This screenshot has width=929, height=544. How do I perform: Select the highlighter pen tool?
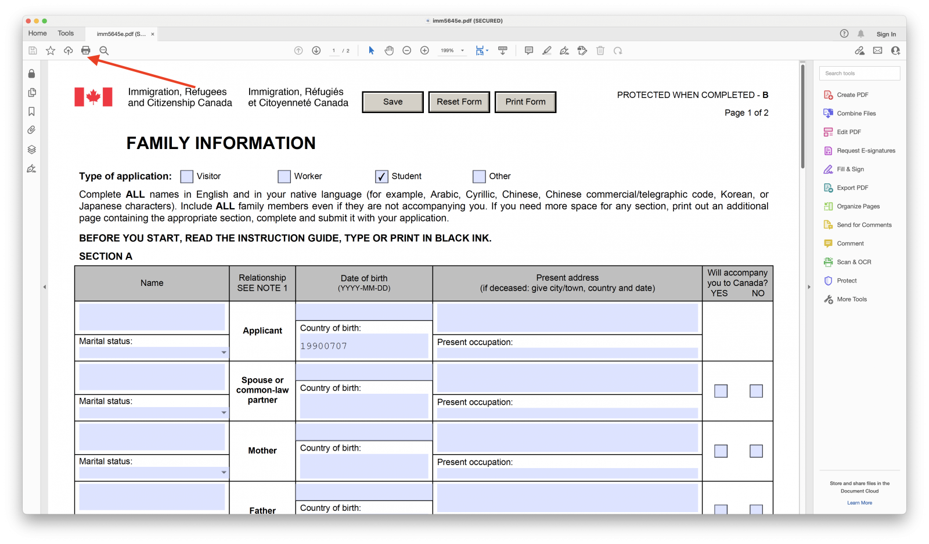(x=546, y=50)
